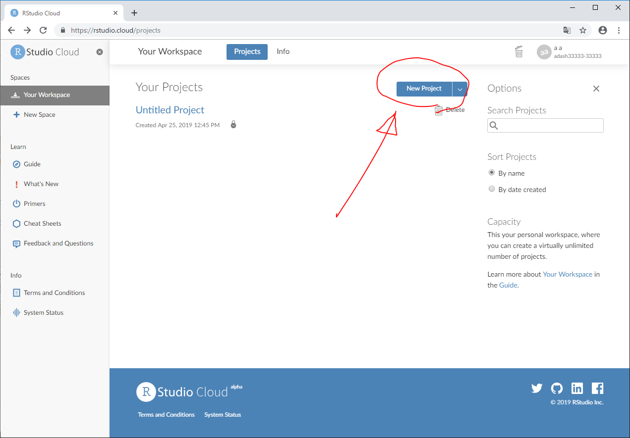This screenshot has height=438, width=630.
Task: Follow the Your Workspace link in Capacity
Action: pyautogui.click(x=568, y=274)
